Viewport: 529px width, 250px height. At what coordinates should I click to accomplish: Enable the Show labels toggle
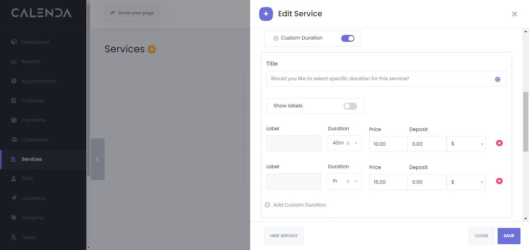[x=350, y=106]
